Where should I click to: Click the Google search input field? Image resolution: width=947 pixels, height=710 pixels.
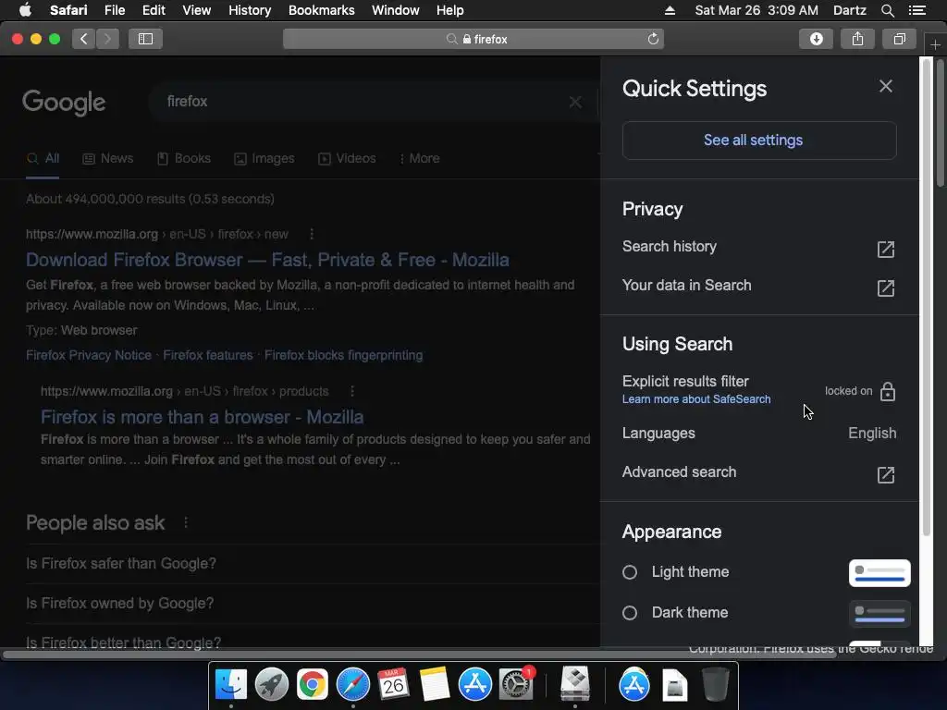(x=363, y=102)
